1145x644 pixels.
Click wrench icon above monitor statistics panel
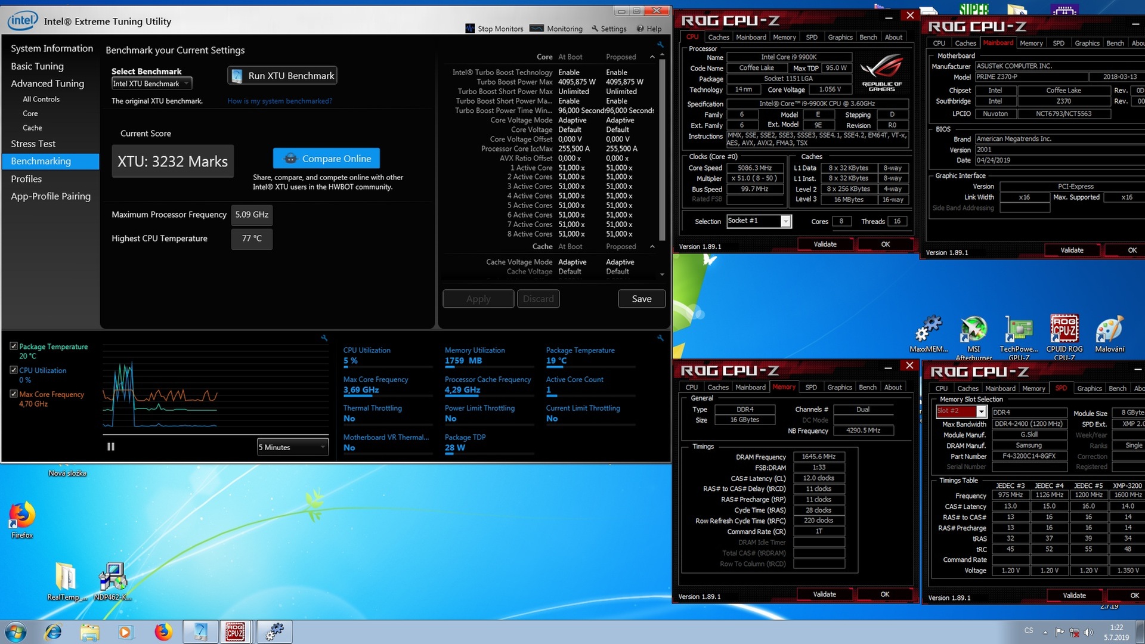[x=660, y=338]
